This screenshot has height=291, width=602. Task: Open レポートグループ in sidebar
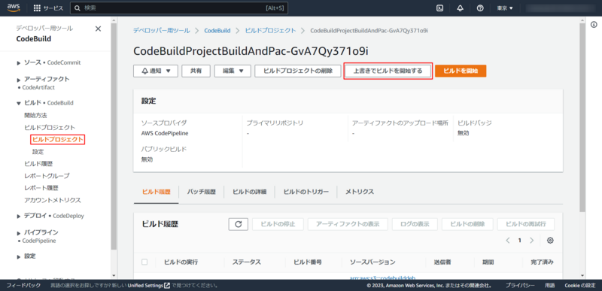click(x=47, y=176)
